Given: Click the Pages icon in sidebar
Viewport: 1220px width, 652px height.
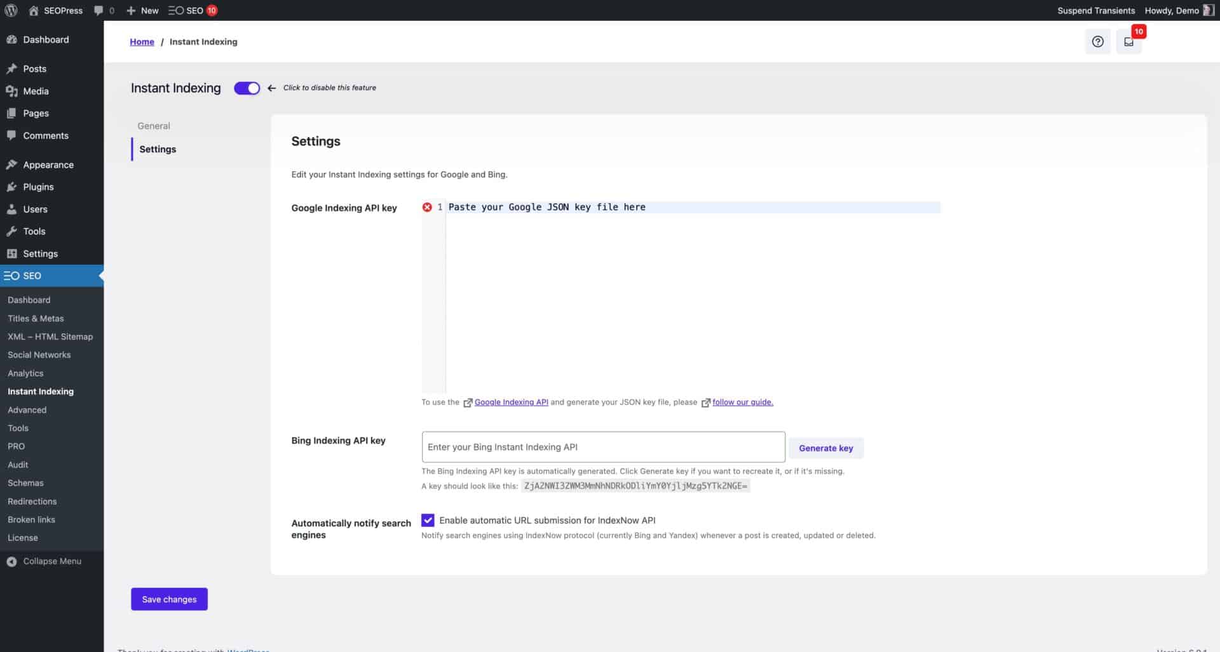Looking at the screenshot, I should 11,113.
